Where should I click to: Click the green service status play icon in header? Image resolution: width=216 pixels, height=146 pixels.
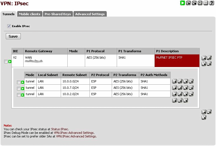point(182,3)
